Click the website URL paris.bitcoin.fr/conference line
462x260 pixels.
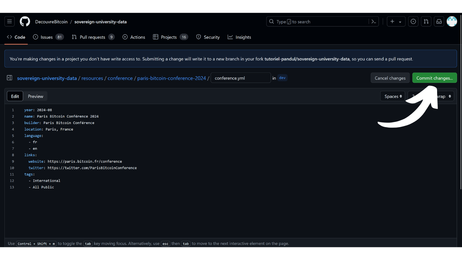75,161
